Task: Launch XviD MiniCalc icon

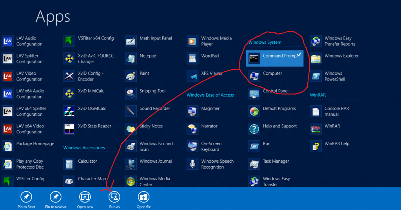Action: [69, 94]
